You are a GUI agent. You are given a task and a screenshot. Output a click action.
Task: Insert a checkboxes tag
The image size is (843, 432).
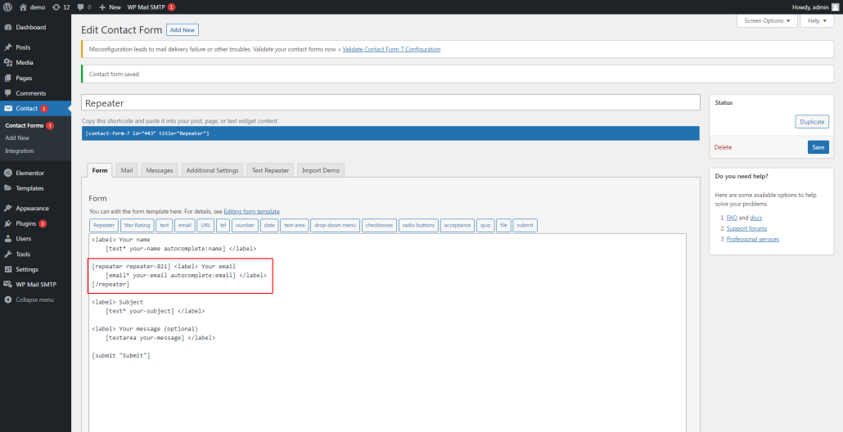click(380, 225)
